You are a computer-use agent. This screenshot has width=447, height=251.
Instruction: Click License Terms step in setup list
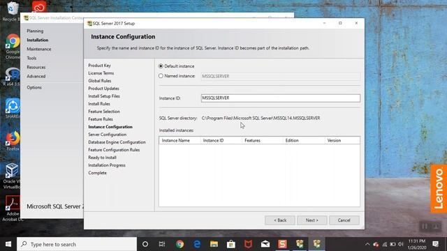[x=101, y=73]
